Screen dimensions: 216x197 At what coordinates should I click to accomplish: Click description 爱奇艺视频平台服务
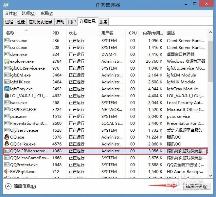click(185, 130)
